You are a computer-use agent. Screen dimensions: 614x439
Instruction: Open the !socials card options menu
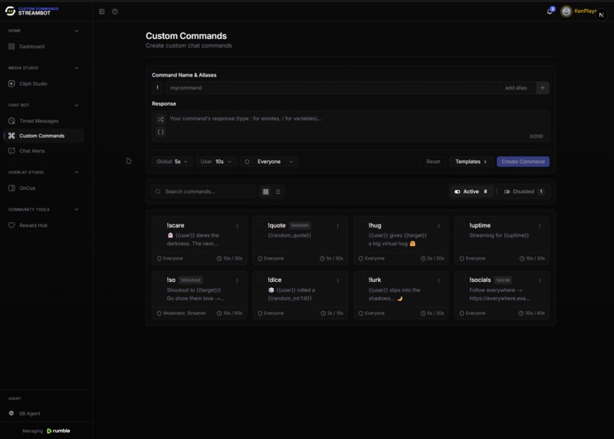(x=540, y=280)
